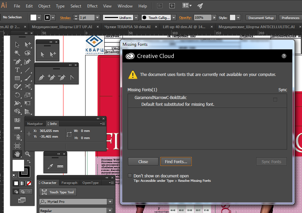Screen dimensions: 302x213
Task: Open Adobe Bridge via Br icon
Action: point(160,6)
